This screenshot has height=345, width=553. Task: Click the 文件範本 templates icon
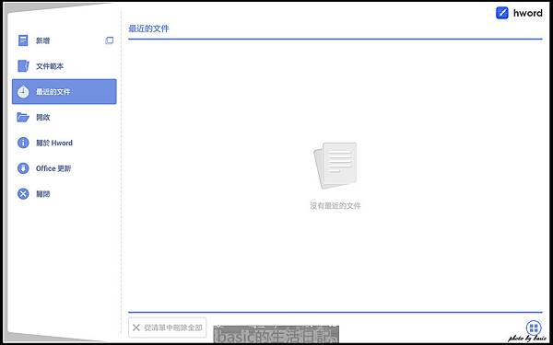point(23,66)
